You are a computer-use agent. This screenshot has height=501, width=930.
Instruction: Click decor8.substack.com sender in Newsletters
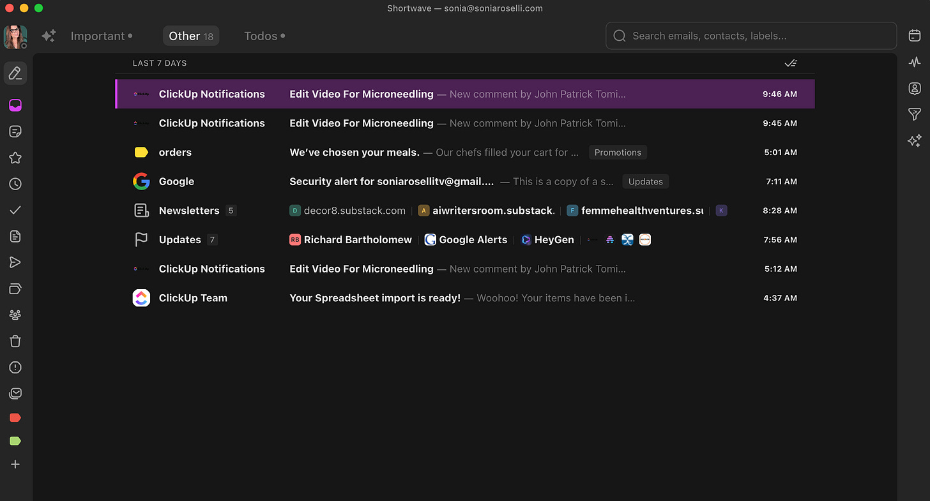tap(347, 211)
